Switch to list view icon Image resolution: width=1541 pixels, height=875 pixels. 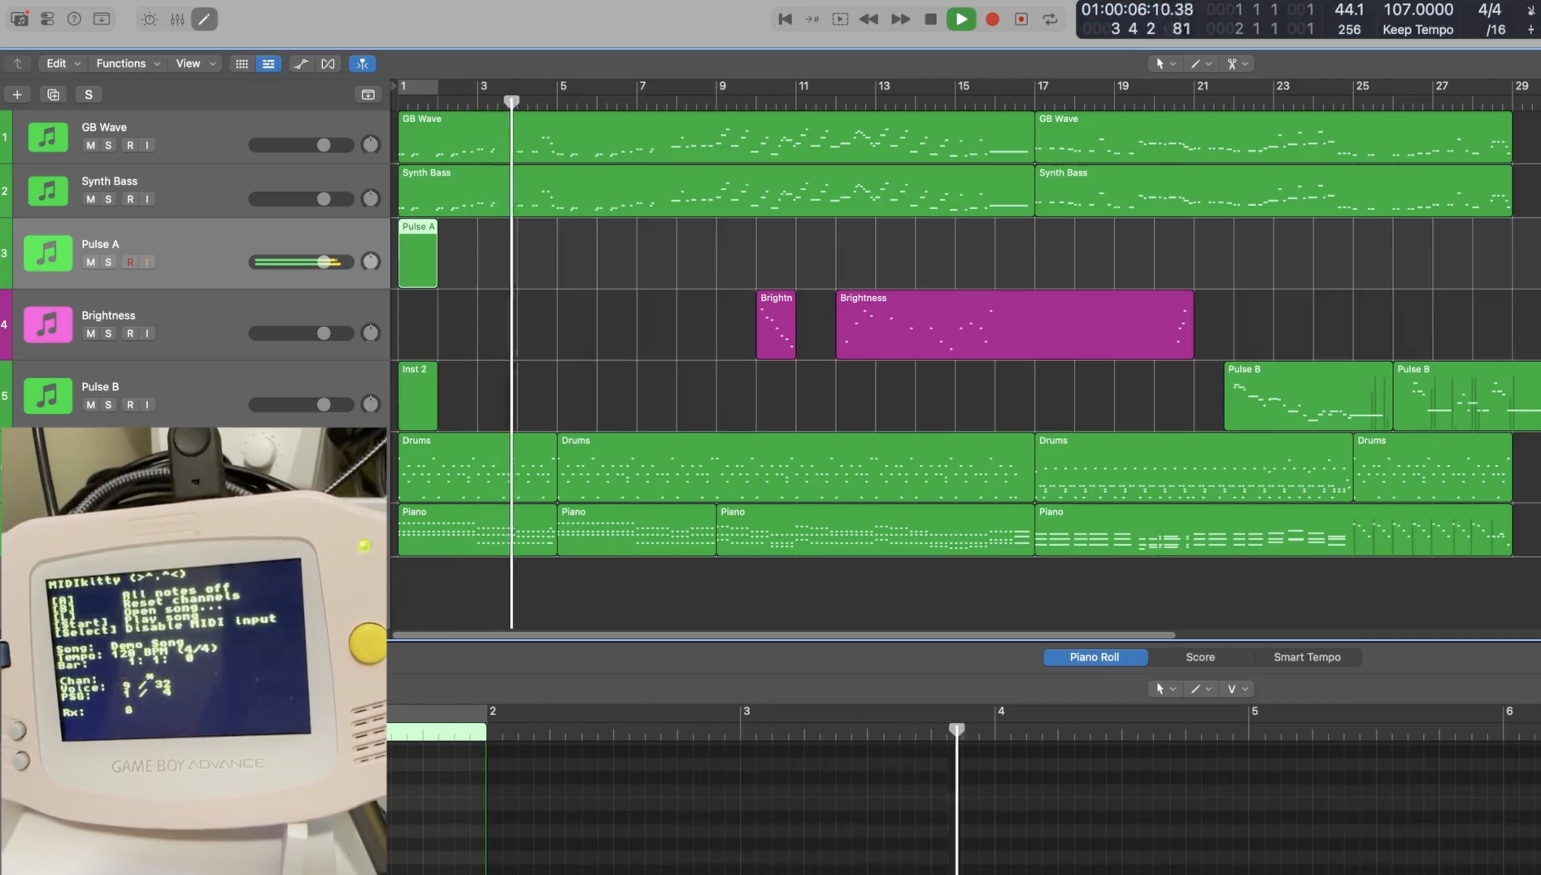click(268, 64)
